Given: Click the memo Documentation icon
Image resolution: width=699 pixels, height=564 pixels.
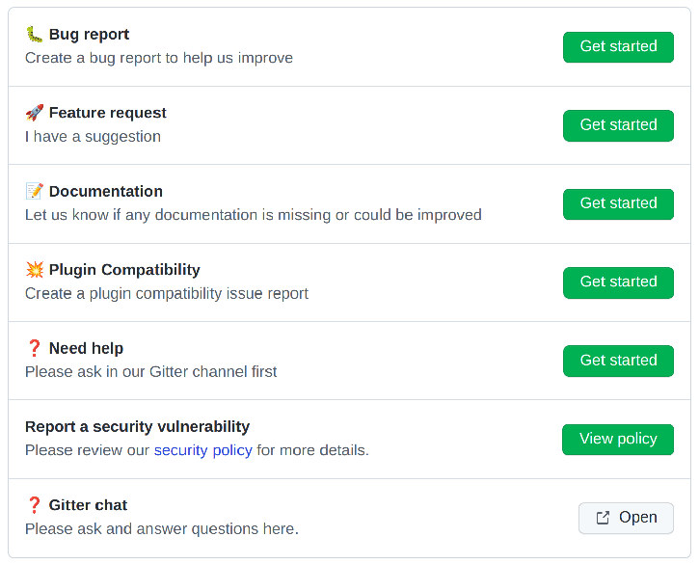Looking at the screenshot, I should [35, 192].
